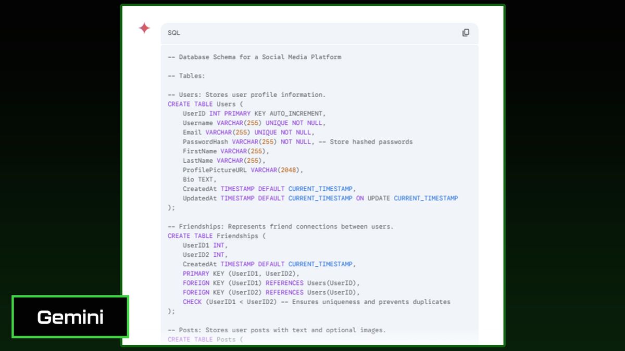Copy the SQL code snippet
Image resolution: width=625 pixels, height=351 pixels.
pos(465,32)
